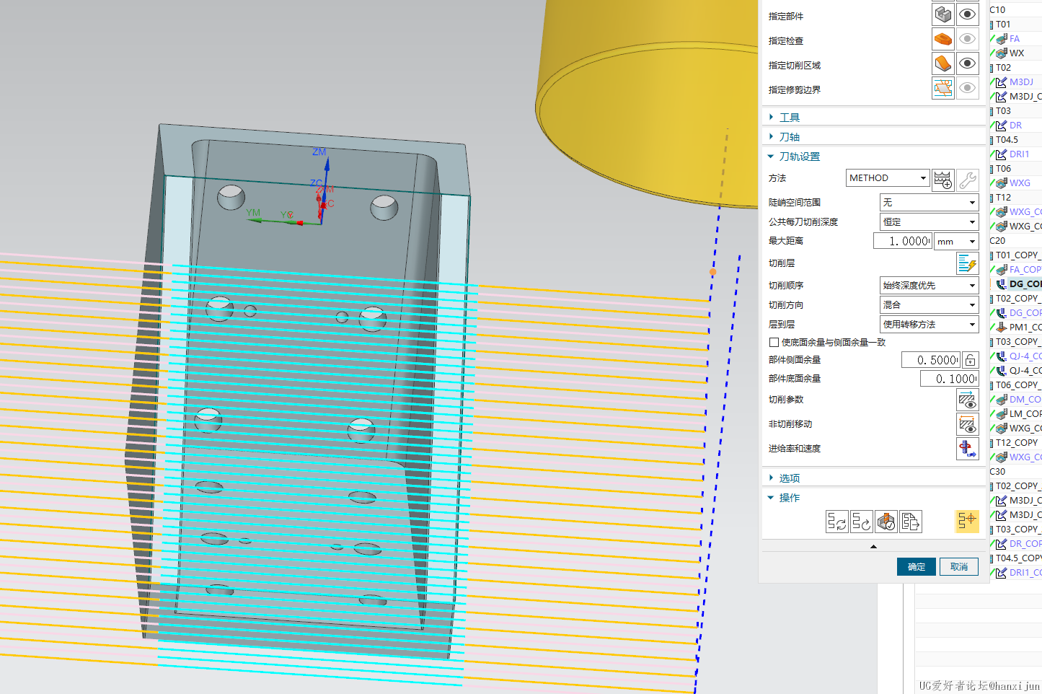This screenshot has height=694, width=1042.
Task: Select the T12_COPY row in navigator
Action: point(1017,443)
